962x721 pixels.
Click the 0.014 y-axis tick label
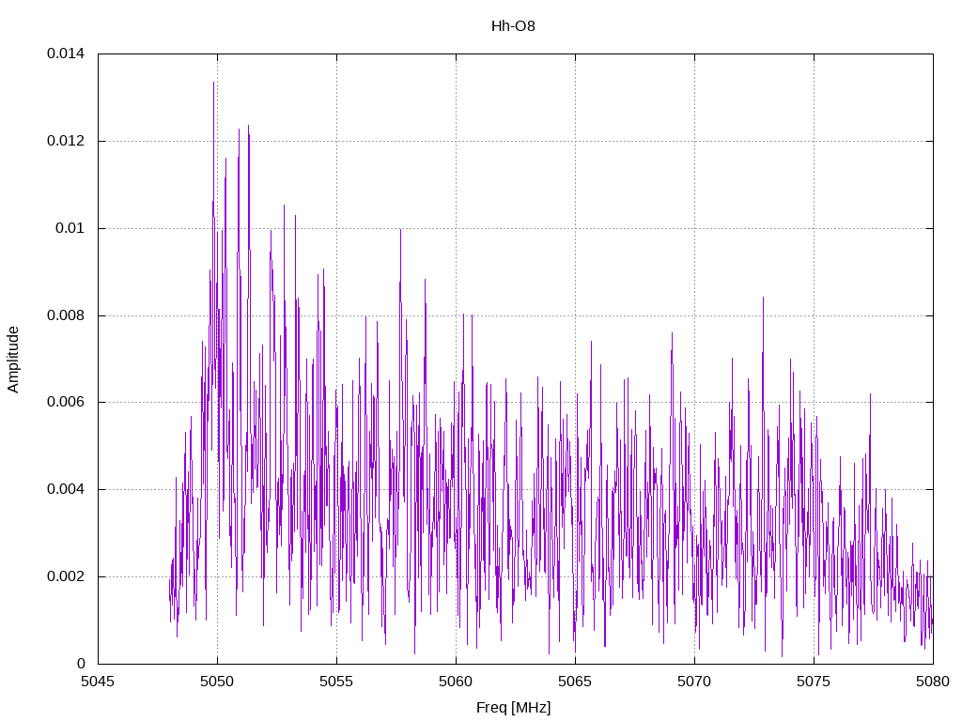[x=66, y=54]
